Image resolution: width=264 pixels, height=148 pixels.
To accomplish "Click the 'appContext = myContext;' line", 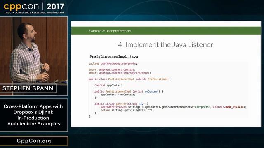I will [118, 95].
